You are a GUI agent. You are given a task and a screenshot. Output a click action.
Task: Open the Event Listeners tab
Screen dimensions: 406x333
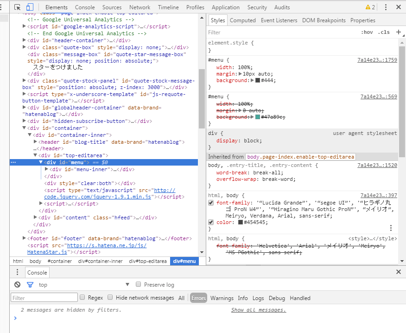pyautogui.click(x=279, y=20)
